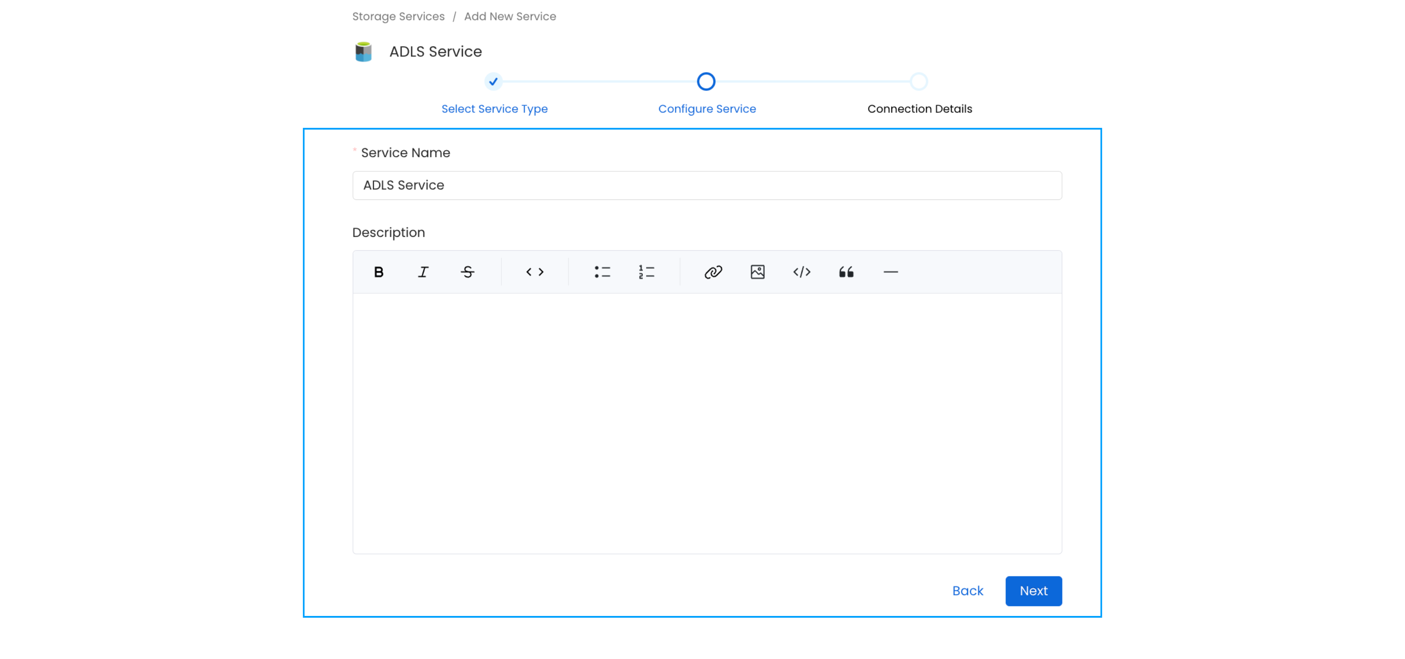
Task: Open Storage Services breadcrumb link
Action: tap(398, 16)
